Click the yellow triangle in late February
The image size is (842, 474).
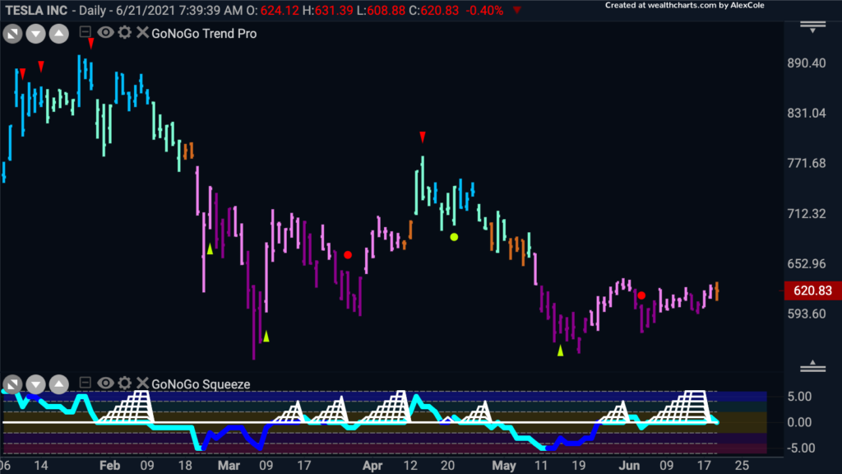coord(210,249)
